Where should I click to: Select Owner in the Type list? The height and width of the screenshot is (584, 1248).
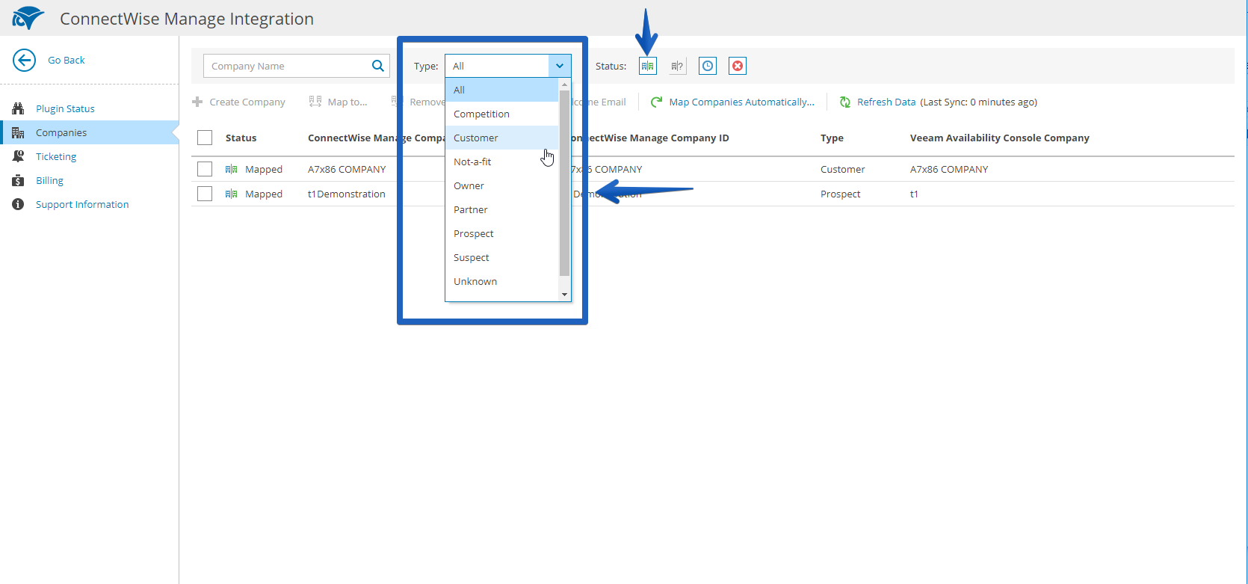[x=502, y=185]
